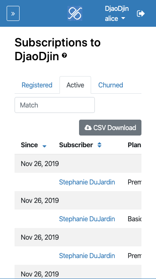Click the Plan column header
The width and height of the screenshot is (156, 279).
tap(134, 145)
